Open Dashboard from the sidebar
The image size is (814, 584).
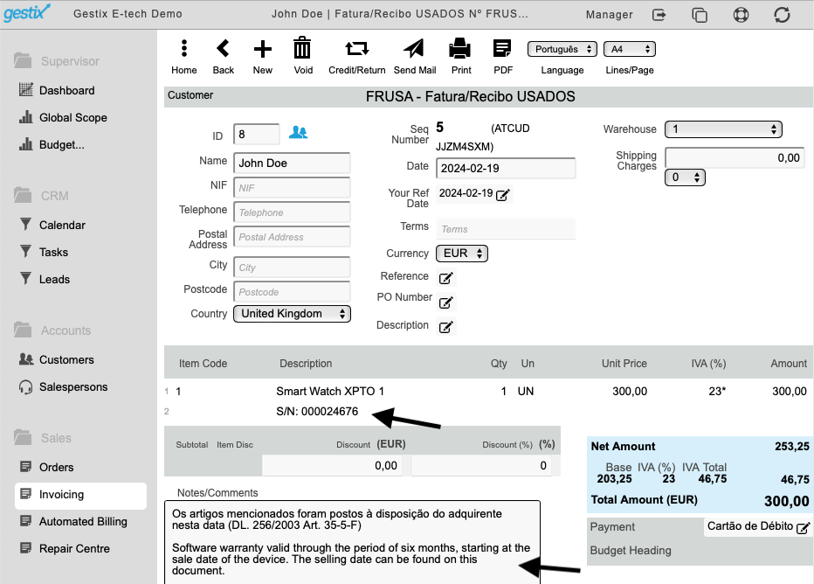pyautogui.click(x=67, y=90)
